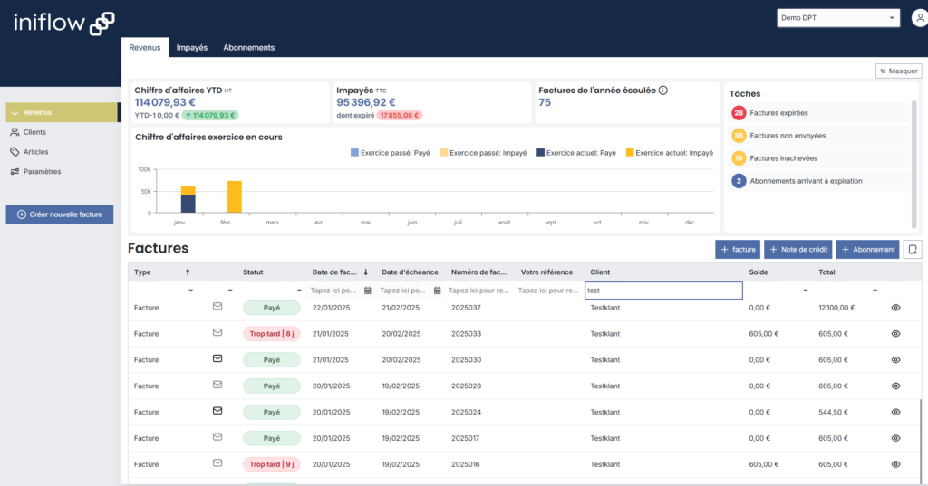Focus the Client filter field containing test
The width and height of the screenshot is (928, 486).
[x=663, y=291]
